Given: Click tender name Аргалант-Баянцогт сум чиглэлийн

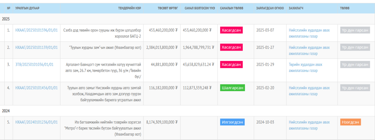Looking at the screenshot, I should (103, 70).
